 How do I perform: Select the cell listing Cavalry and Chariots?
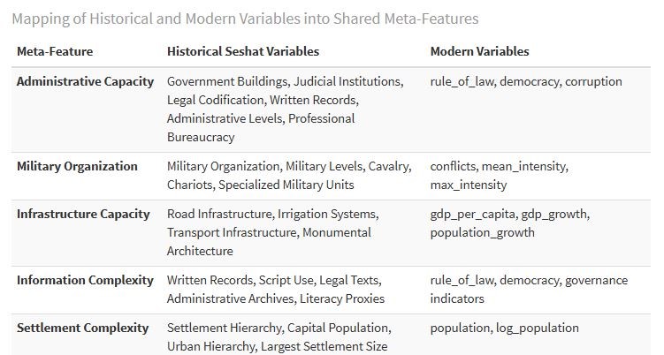289,176
